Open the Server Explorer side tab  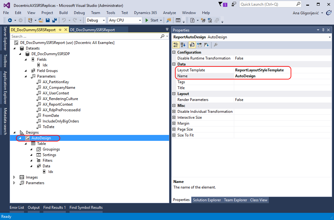click(5, 38)
